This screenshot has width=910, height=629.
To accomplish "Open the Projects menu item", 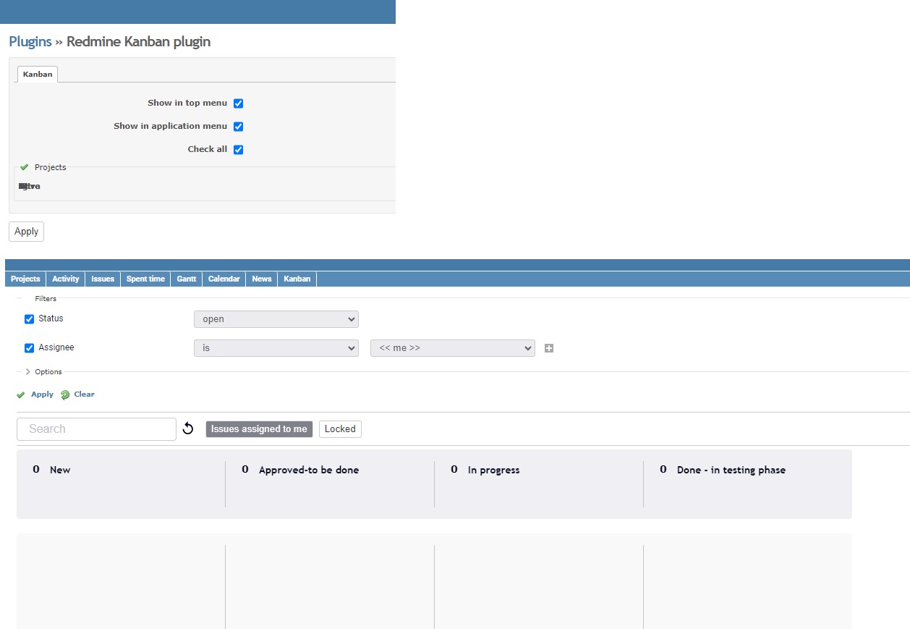I will click(25, 279).
